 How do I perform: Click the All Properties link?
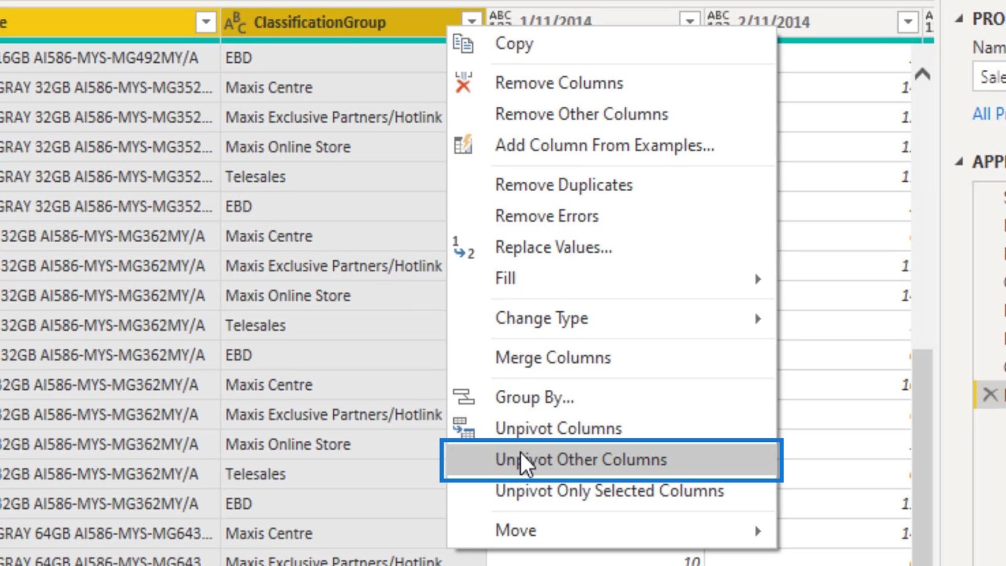click(x=988, y=114)
